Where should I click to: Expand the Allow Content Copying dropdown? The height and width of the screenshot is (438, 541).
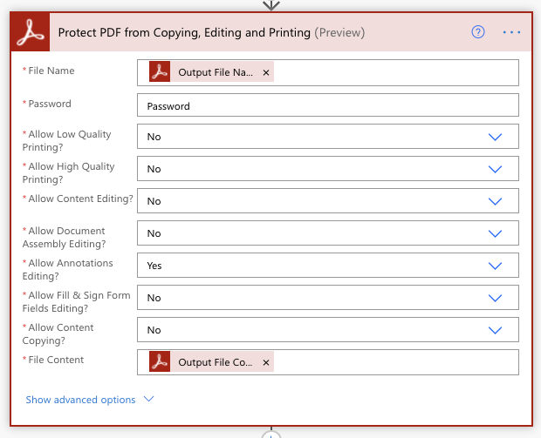[x=495, y=330]
